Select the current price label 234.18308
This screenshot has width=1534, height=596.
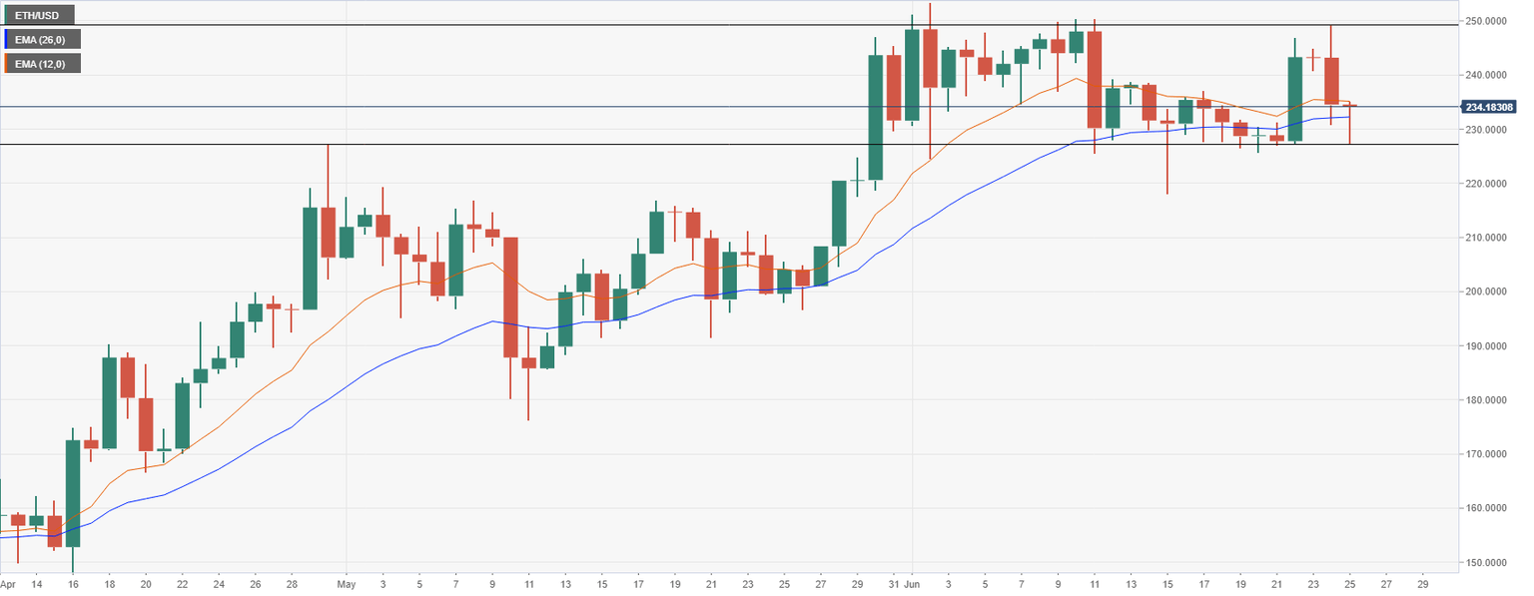1487,107
